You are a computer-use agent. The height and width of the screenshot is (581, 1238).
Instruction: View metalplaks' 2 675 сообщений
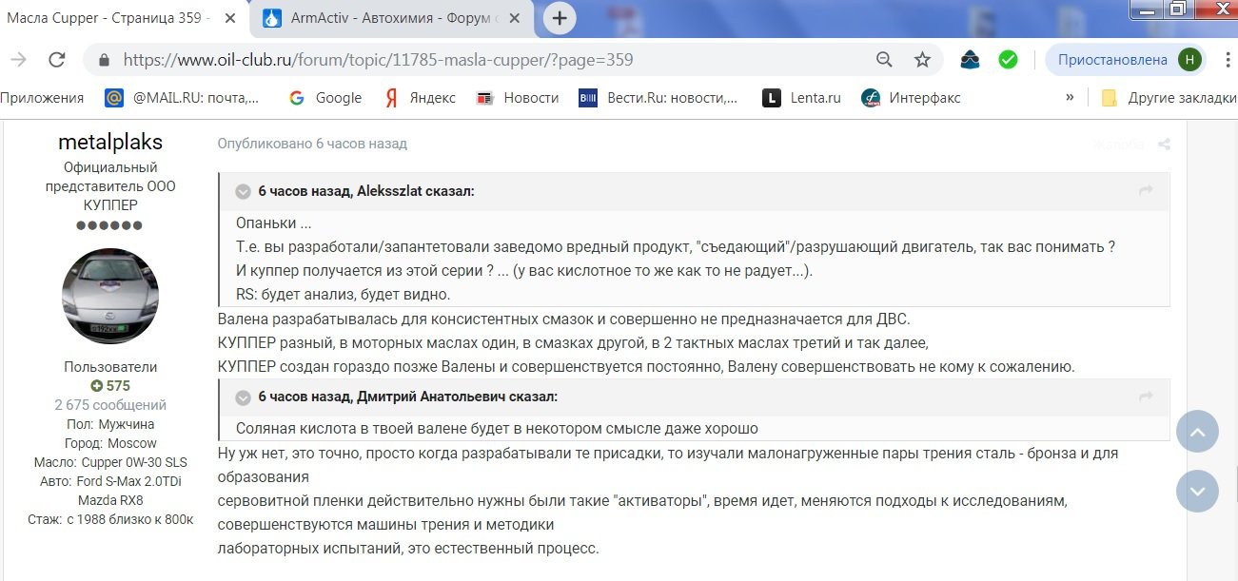(x=110, y=404)
